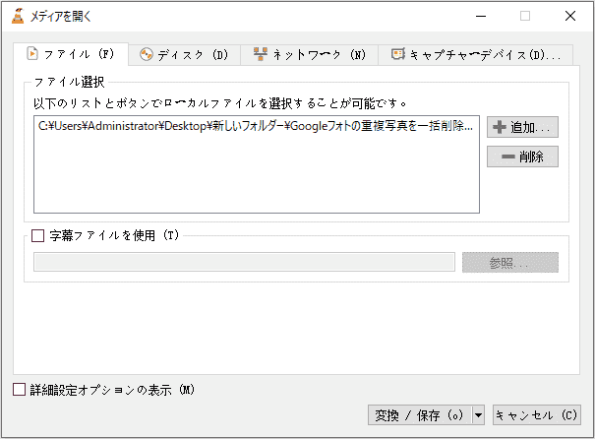Screen dimensions: 595x439
Task: Toggle the 詳細設定オプションの表示 (M) checkbox
Action: click(19, 390)
